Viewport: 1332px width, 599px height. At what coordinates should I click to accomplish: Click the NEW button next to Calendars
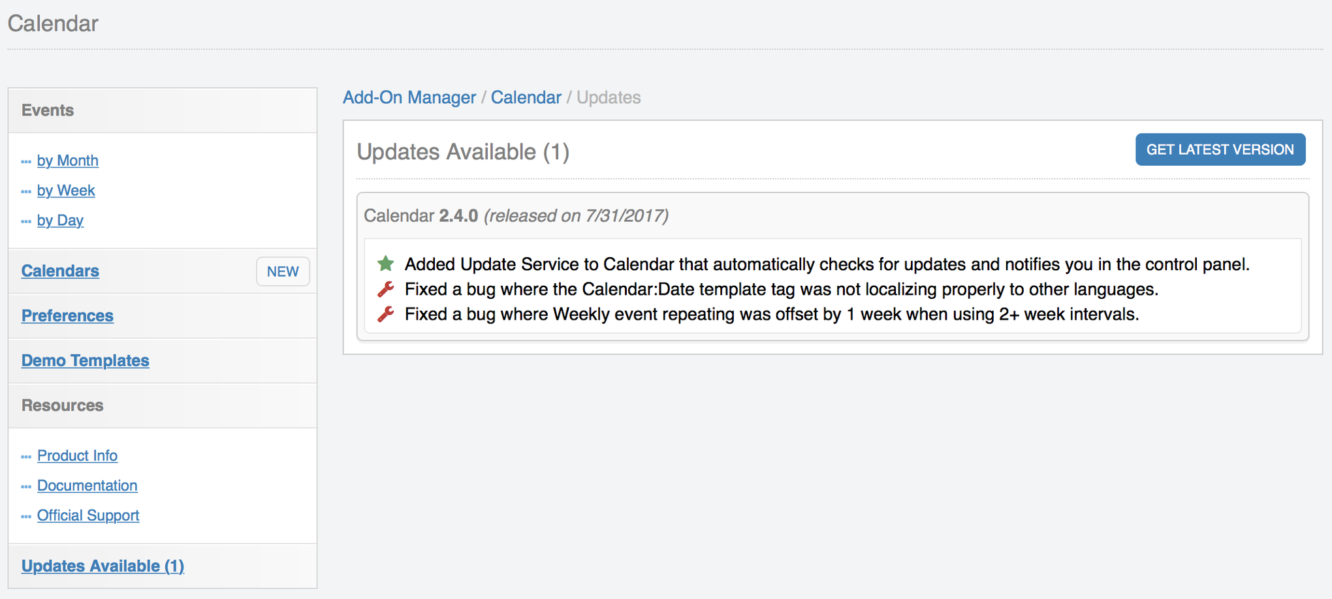283,271
